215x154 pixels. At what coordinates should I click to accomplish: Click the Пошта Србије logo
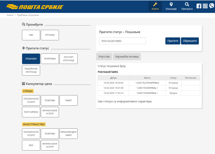coord(29,7)
